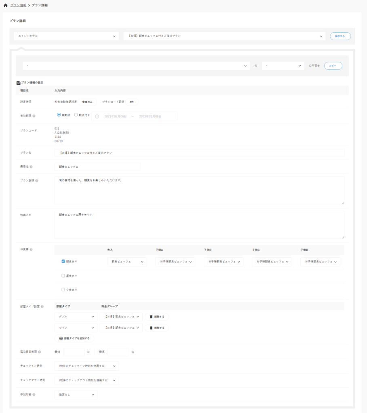This screenshot has height=413, width=367.
Task: Click the 保存する button
Action: (x=340, y=36)
